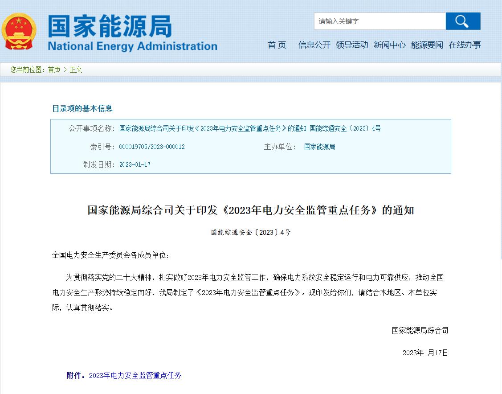
Task: Click the 正文 breadcrumb item
Action: 76,70
